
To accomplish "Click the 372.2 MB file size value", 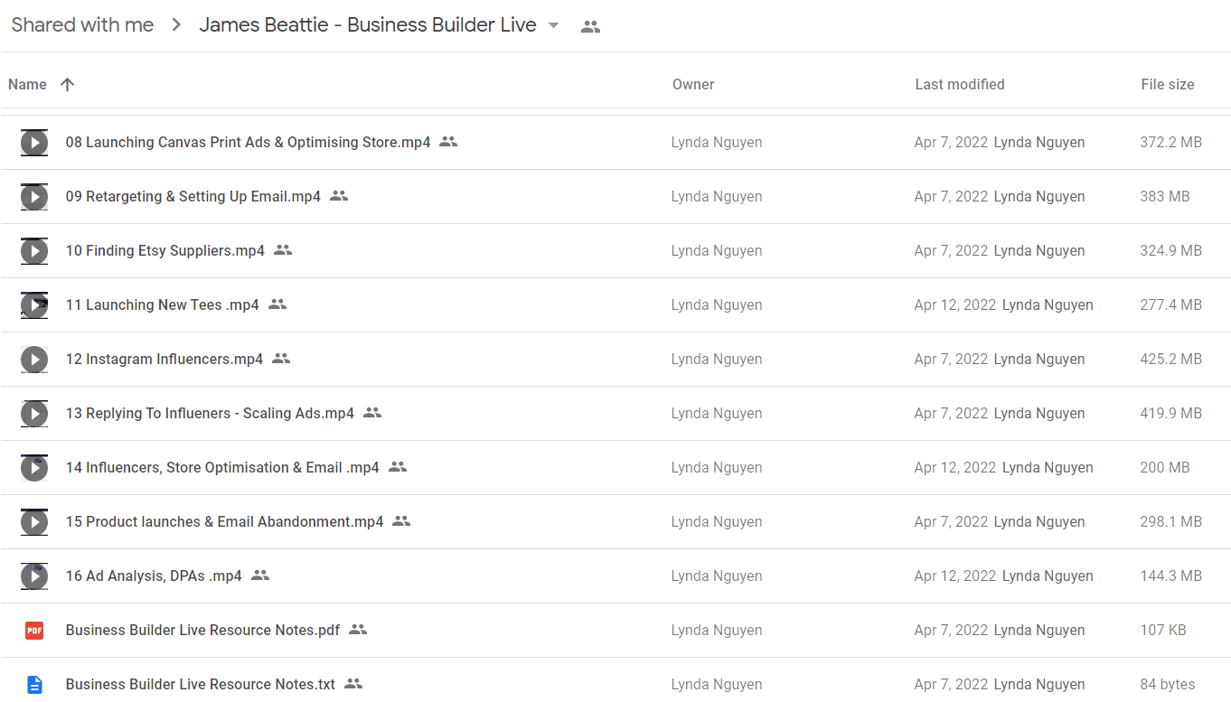I will pyautogui.click(x=1171, y=142).
